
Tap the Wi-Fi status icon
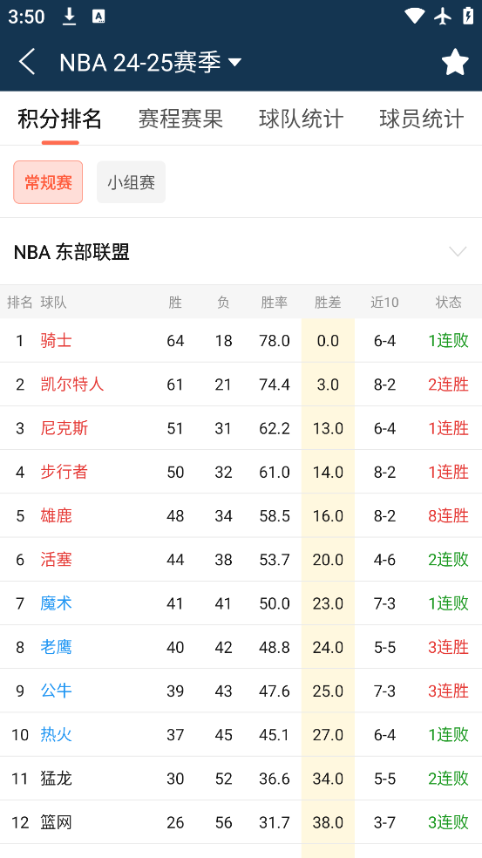tap(415, 16)
